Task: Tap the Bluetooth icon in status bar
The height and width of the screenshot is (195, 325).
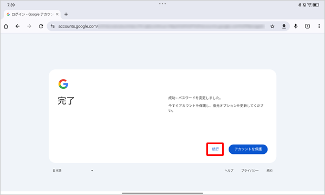Action: [300, 5]
